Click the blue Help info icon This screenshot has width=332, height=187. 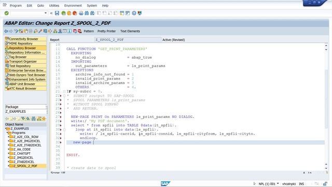tap(70, 31)
